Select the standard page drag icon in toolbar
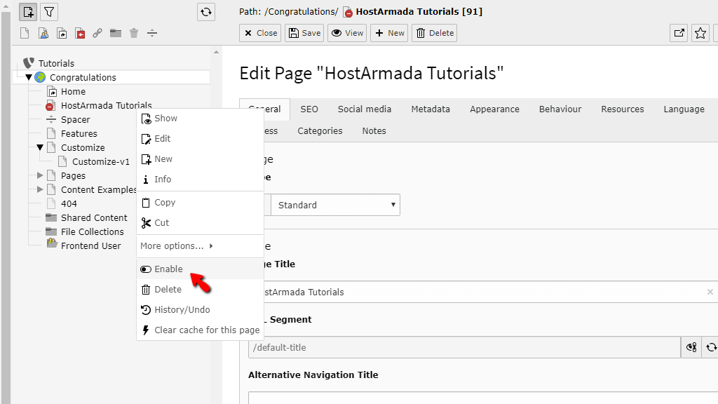Viewport: 718px width, 404px height. (25, 33)
